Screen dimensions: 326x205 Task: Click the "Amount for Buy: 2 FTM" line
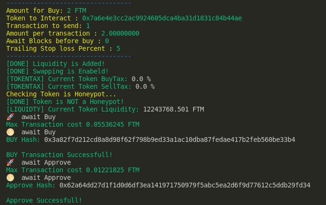[x=46, y=10]
